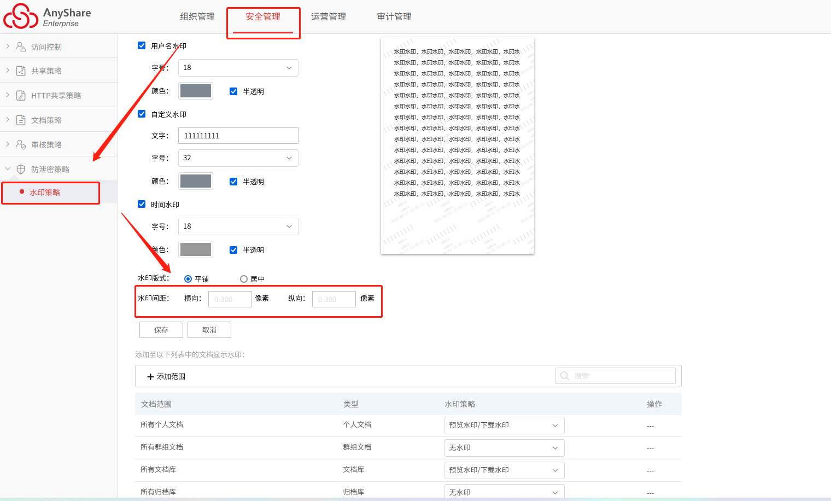Image resolution: width=831 pixels, height=501 pixels.
Task: Click the 文档策略 file icon
Action: [21, 120]
